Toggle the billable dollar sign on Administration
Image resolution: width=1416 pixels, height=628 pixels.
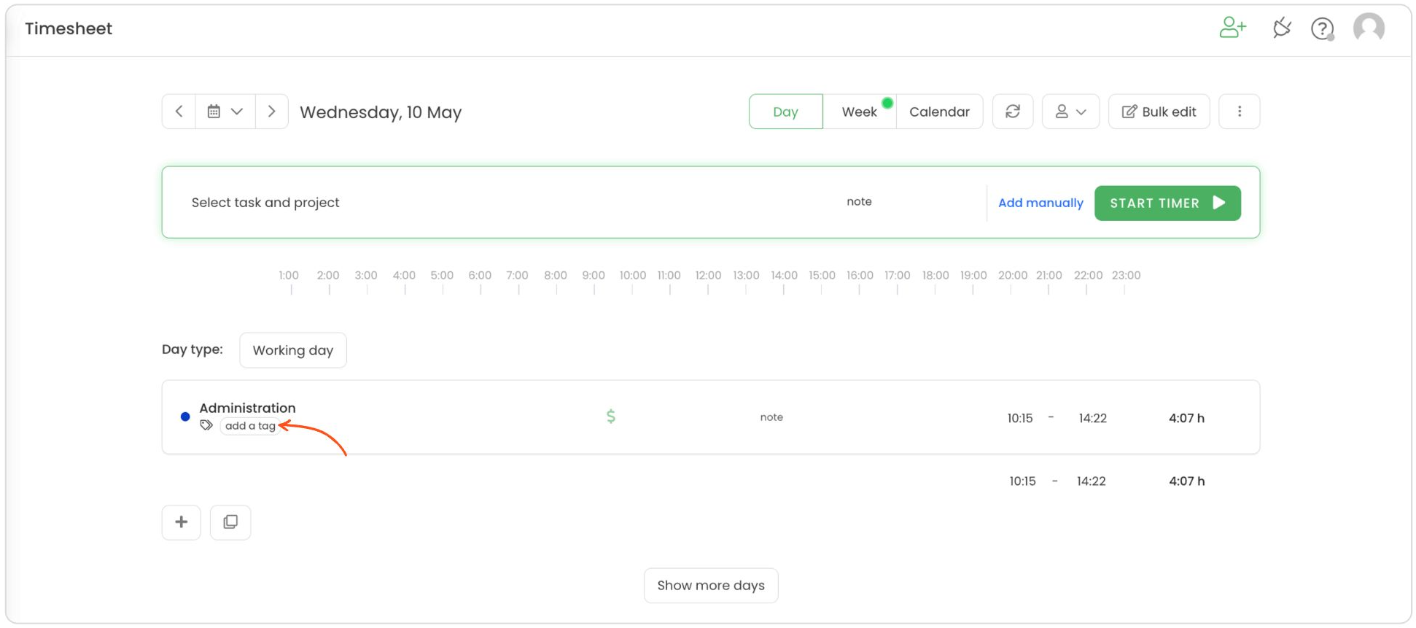coord(611,416)
